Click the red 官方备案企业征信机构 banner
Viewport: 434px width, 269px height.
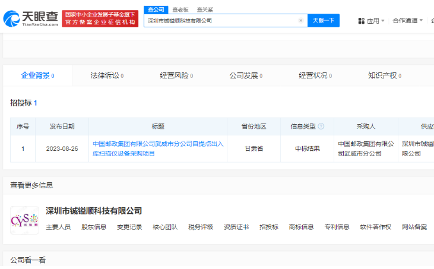100,19
